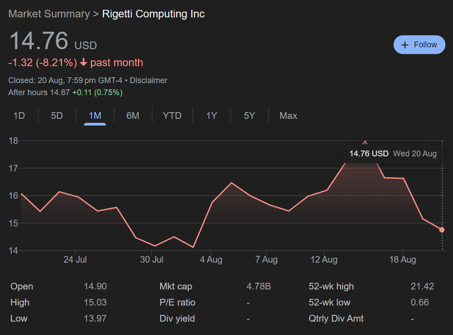Click the red down arrow icon
Image resolution: width=453 pixels, height=335 pixels.
pyautogui.click(x=84, y=63)
